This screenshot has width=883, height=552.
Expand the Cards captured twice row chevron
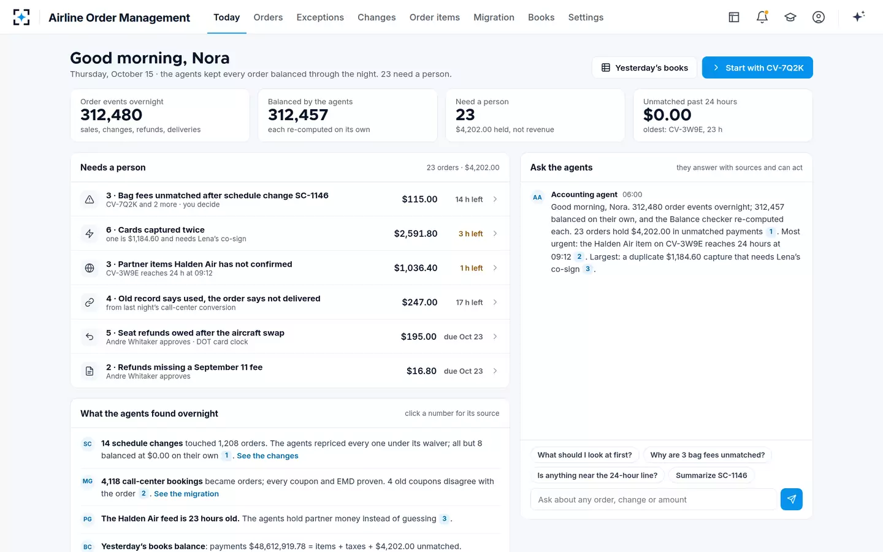pyautogui.click(x=495, y=234)
